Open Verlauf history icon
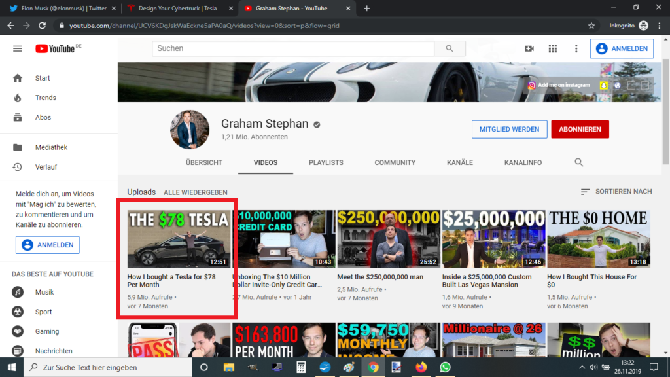Image resolution: width=670 pixels, height=377 pixels. click(x=18, y=167)
